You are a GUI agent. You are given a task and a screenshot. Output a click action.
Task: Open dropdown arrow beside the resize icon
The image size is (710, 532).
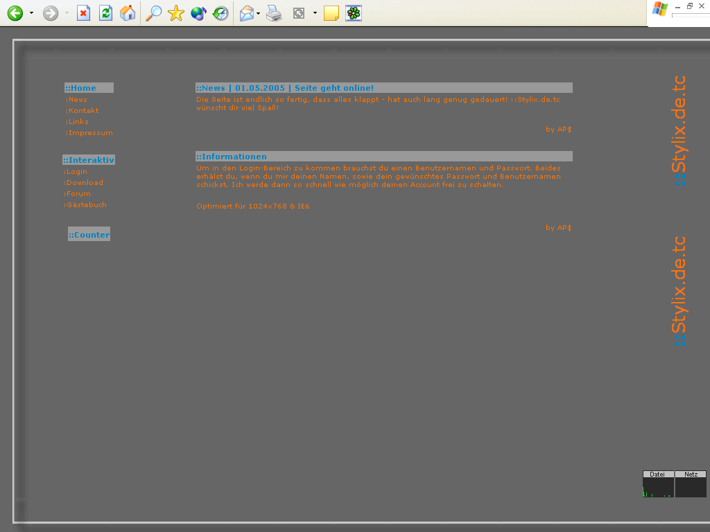pyautogui.click(x=315, y=13)
